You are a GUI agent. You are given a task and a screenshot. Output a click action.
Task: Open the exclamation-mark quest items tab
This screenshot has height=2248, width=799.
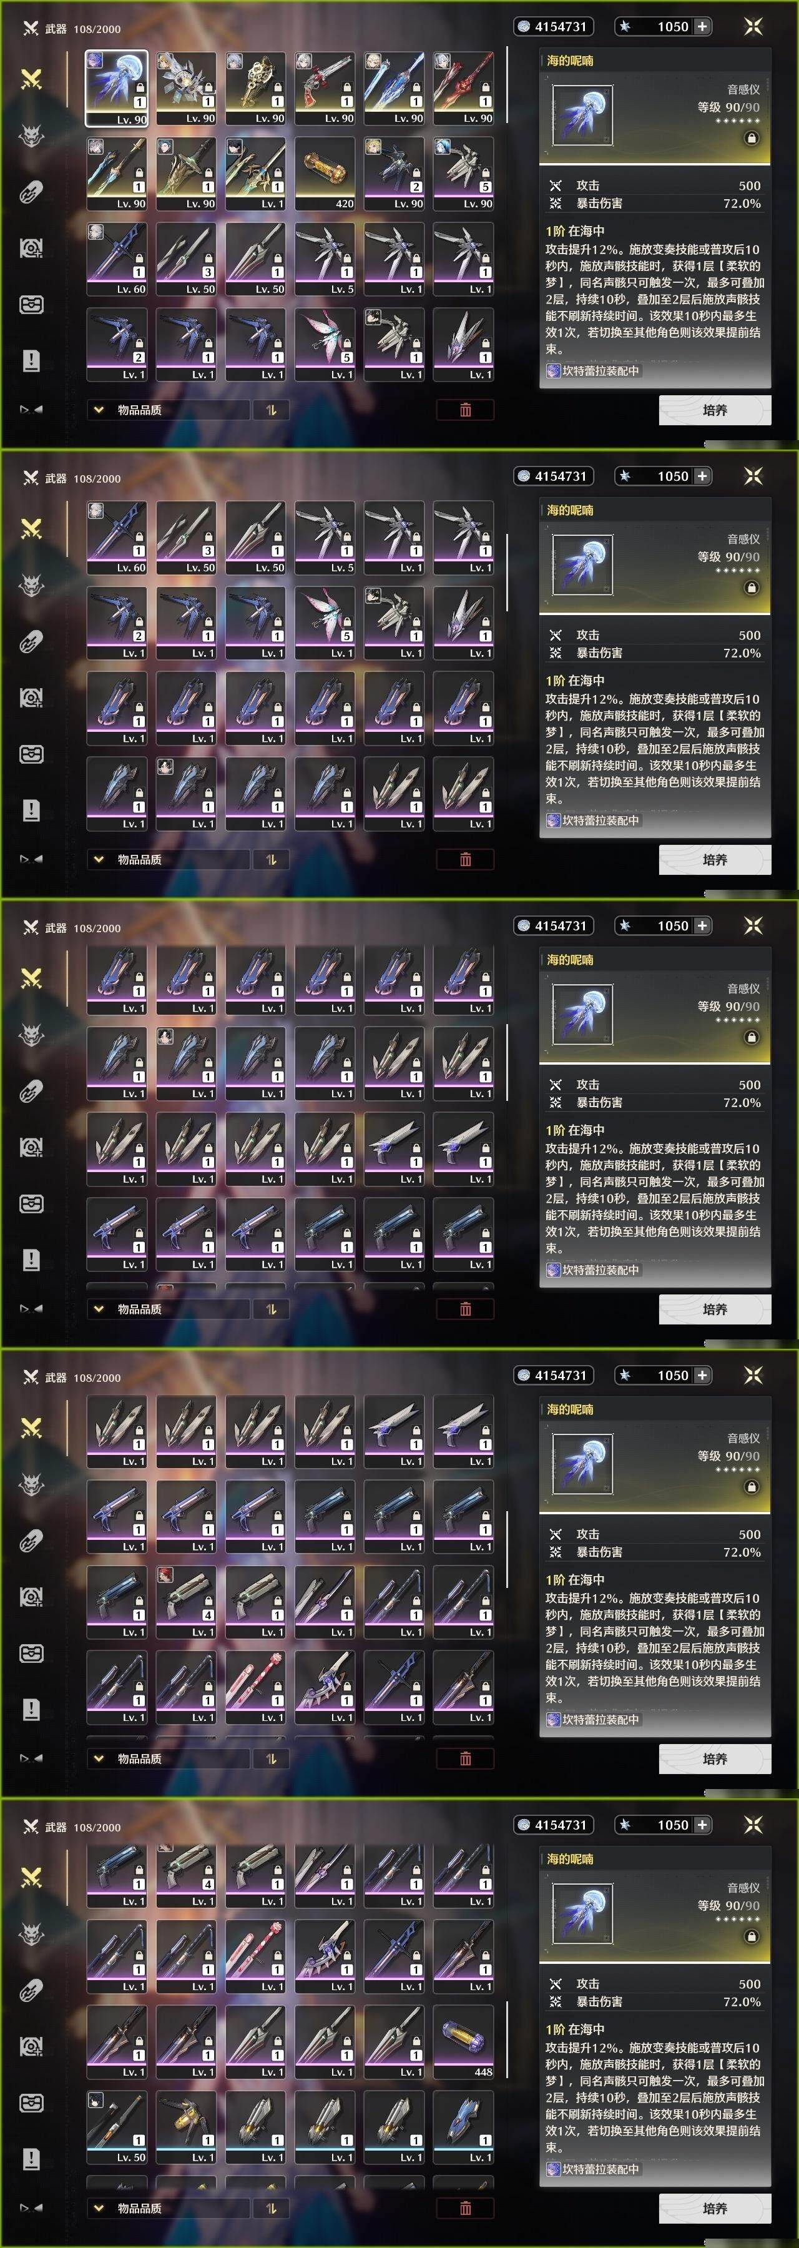31,360
